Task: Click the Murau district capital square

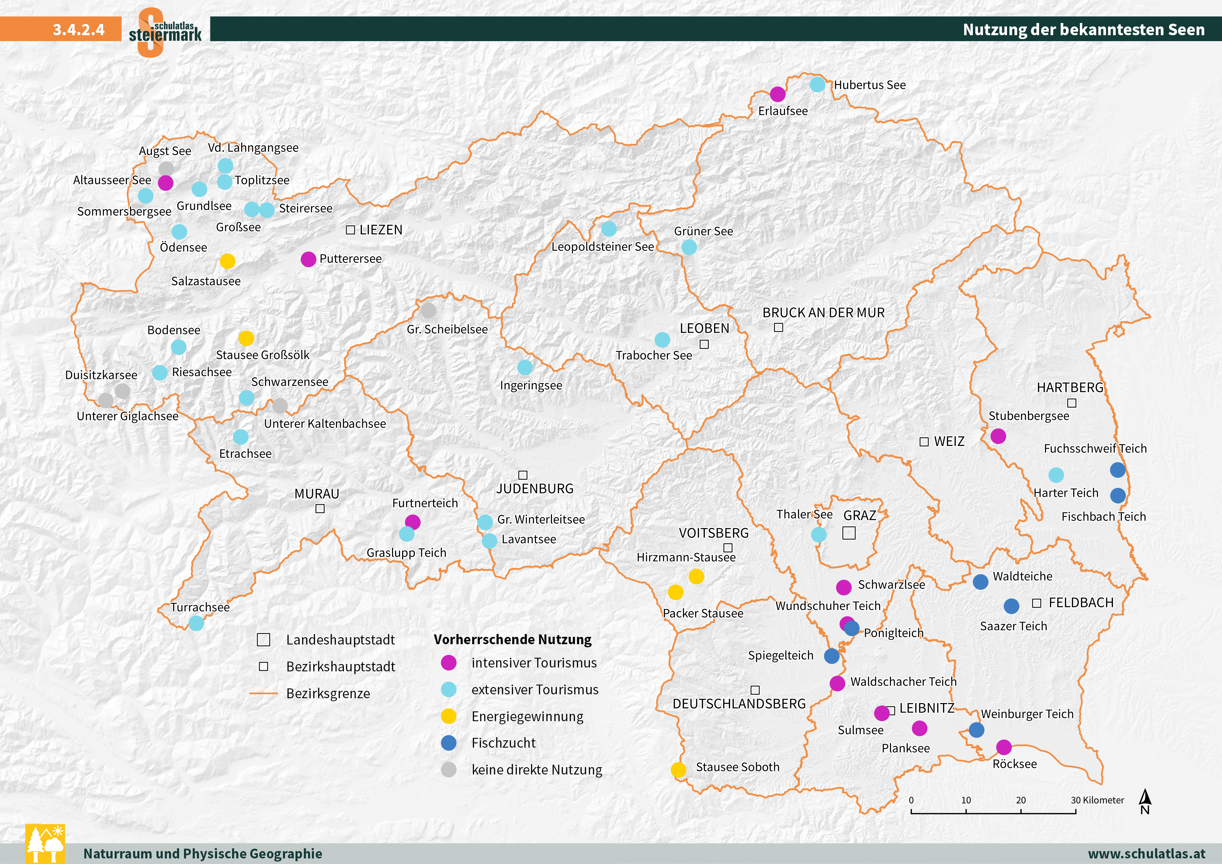Action: pyautogui.click(x=320, y=509)
